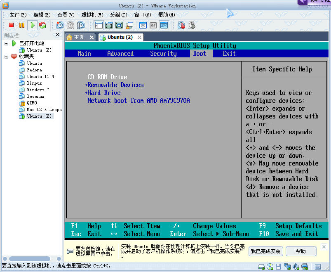The width and height of the screenshot is (331, 272).
Task: Expand the +Removable Devices boot entry
Action: [x=114, y=85]
